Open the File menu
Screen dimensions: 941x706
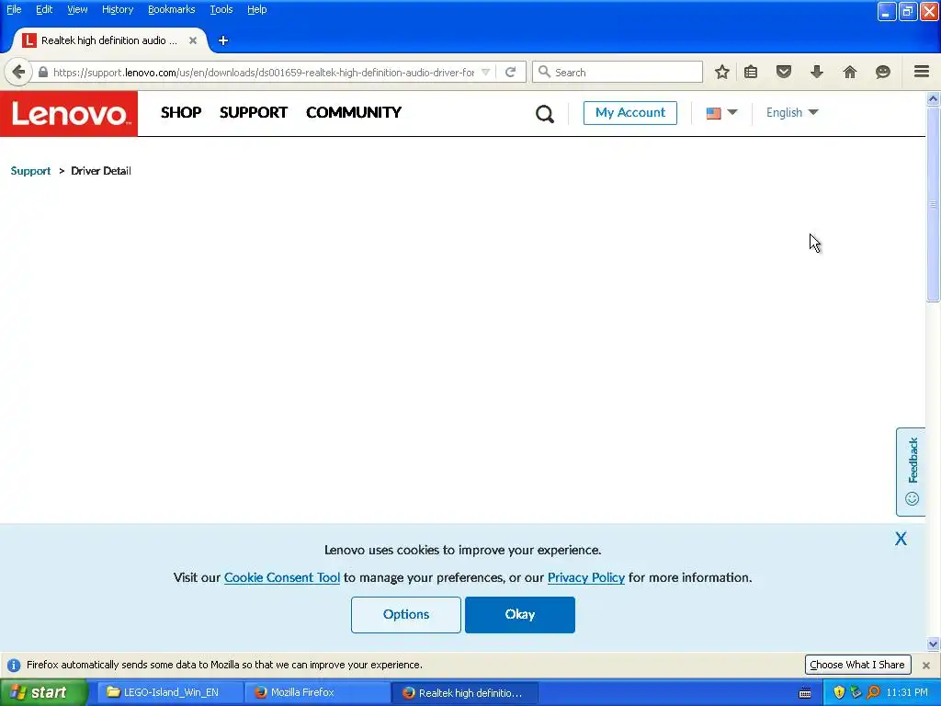14,9
